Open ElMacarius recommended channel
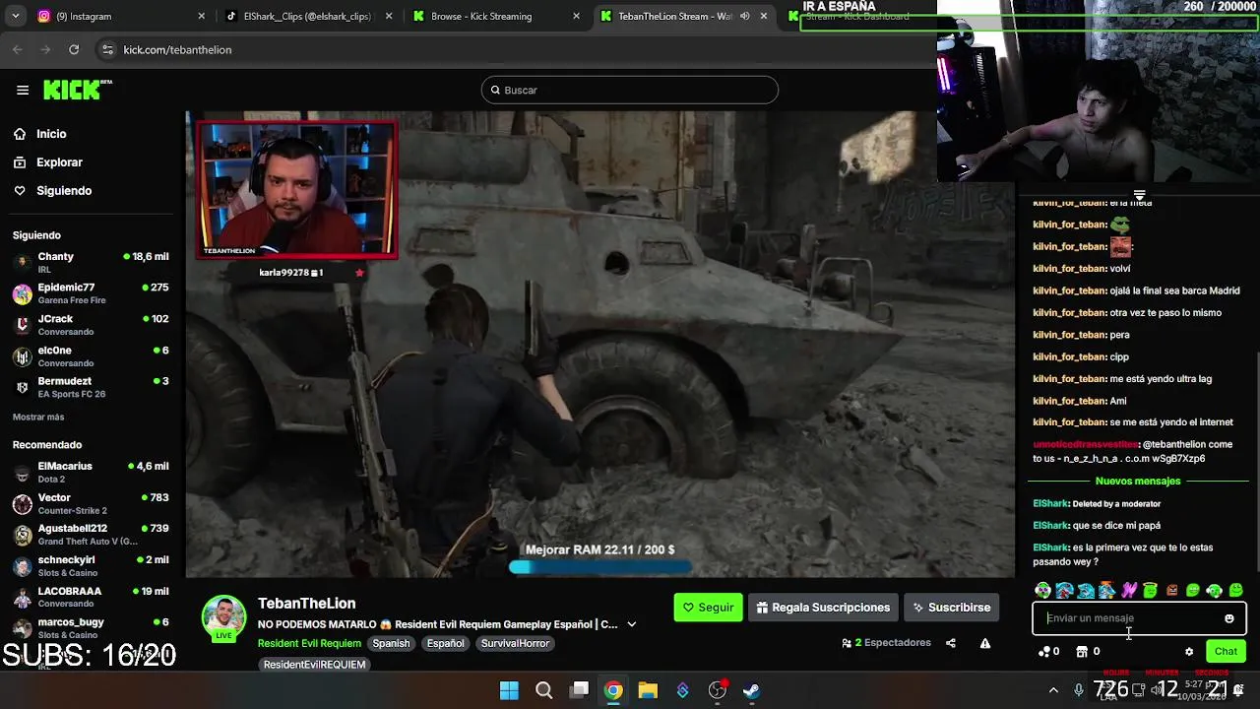This screenshot has width=1260, height=709. pyautogui.click(x=91, y=472)
